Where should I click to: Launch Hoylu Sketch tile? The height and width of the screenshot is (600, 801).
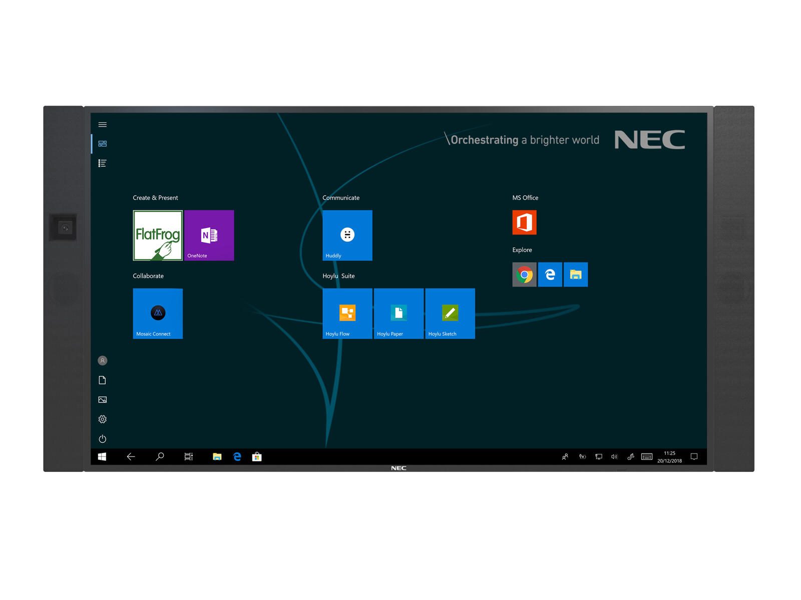(450, 313)
